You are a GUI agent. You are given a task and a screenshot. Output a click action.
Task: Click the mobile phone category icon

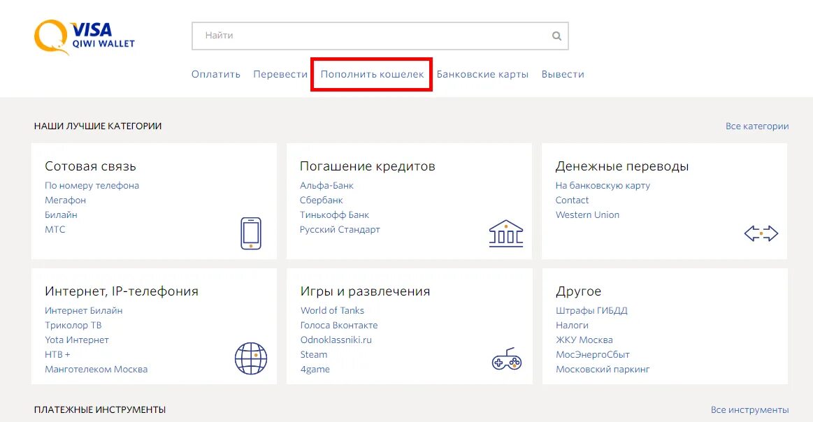(x=251, y=233)
